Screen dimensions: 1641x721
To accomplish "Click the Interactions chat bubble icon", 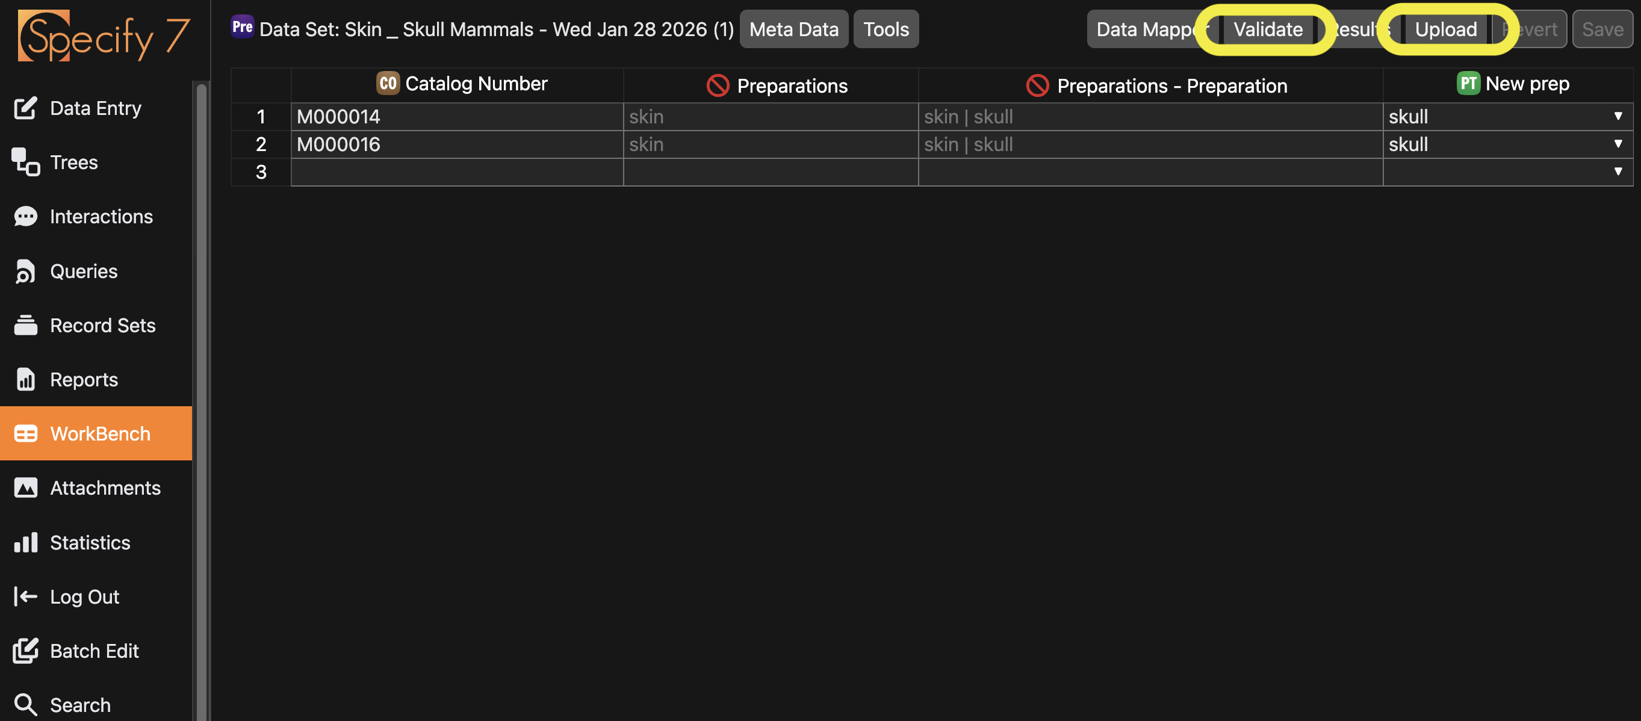I will click(x=25, y=217).
